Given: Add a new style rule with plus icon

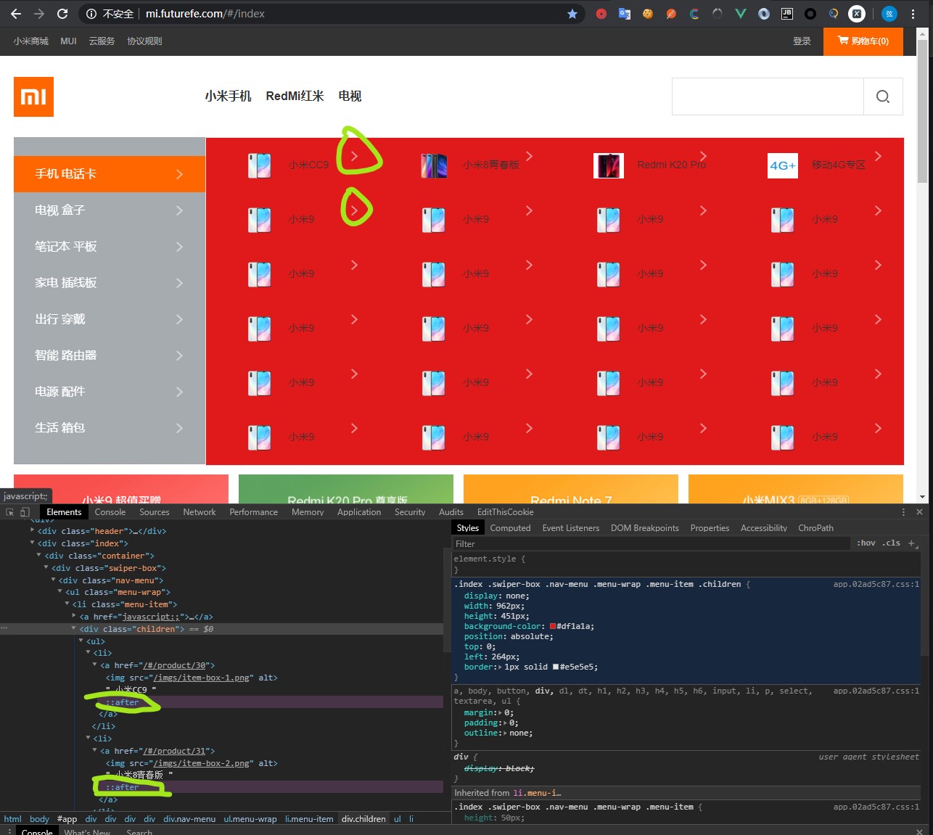Looking at the screenshot, I should point(911,543).
